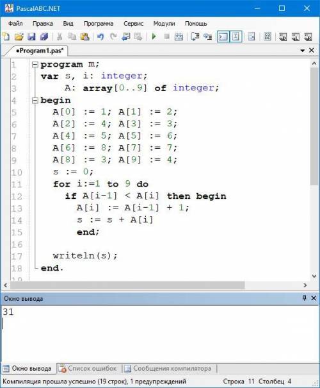The height and width of the screenshot is (388, 320).
Task: Open the Сообщения компилятора tab
Action: click(168, 369)
